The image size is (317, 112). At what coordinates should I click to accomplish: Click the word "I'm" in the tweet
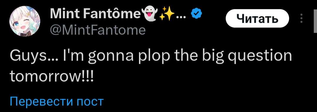click(x=74, y=56)
